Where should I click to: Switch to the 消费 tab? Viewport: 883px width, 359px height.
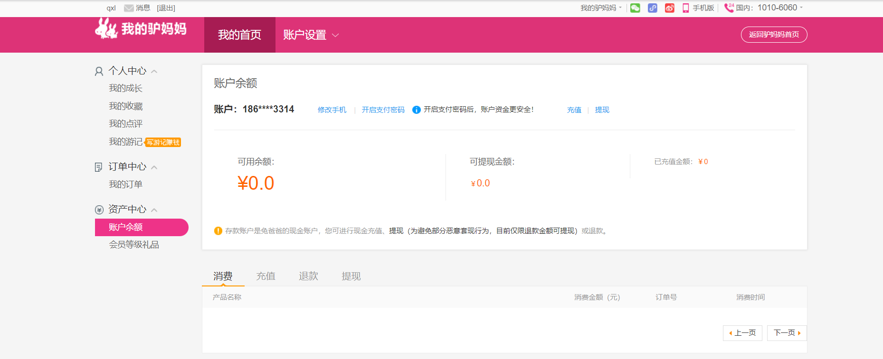223,276
